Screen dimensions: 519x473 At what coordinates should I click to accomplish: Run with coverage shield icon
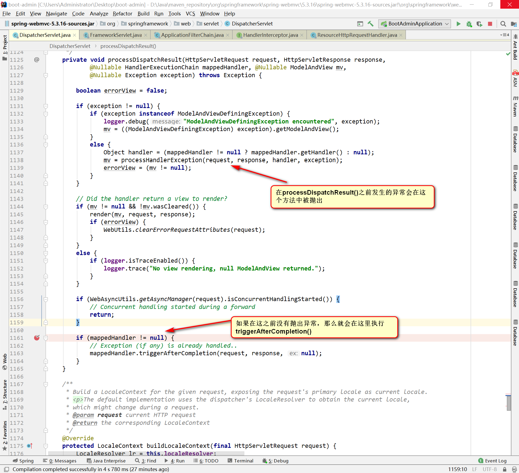pos(479,24)
